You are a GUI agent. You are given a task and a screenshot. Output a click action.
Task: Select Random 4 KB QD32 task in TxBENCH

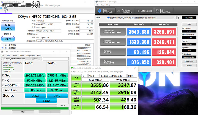click(113, 62)
